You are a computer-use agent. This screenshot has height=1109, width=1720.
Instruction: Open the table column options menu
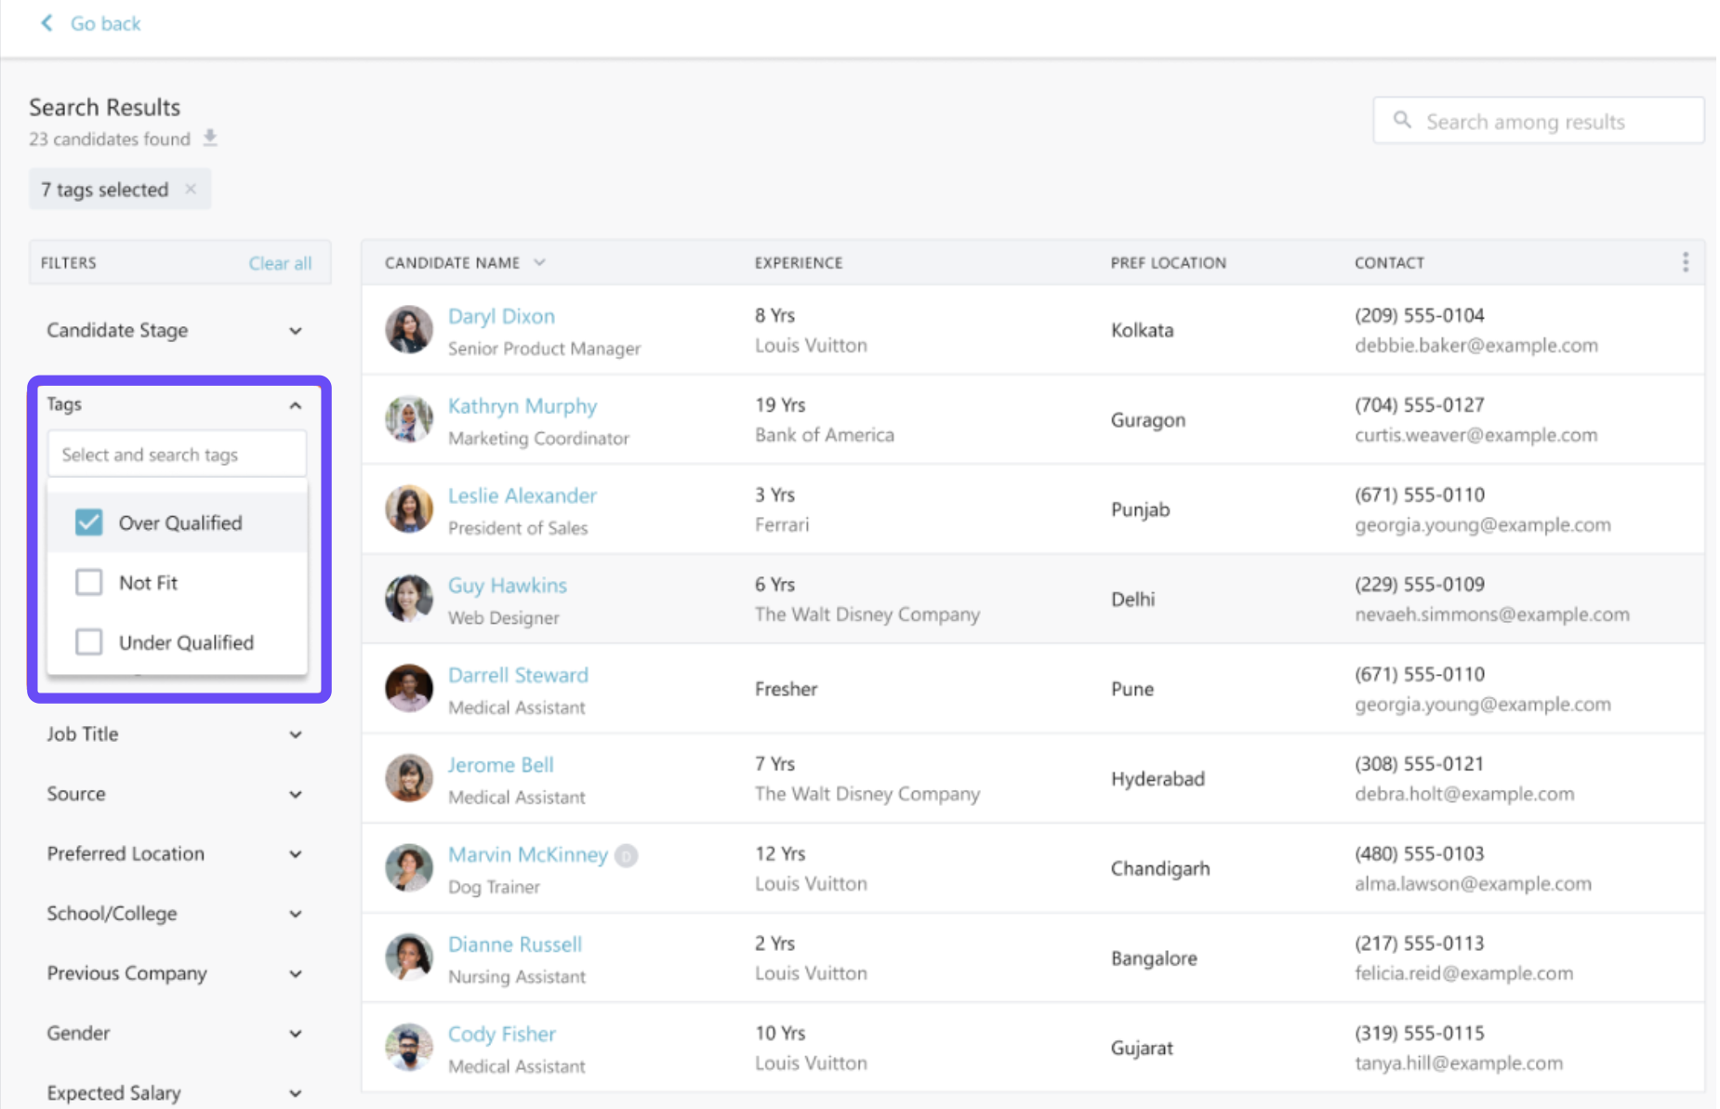pyautogui.click(x=1685, y=262)
